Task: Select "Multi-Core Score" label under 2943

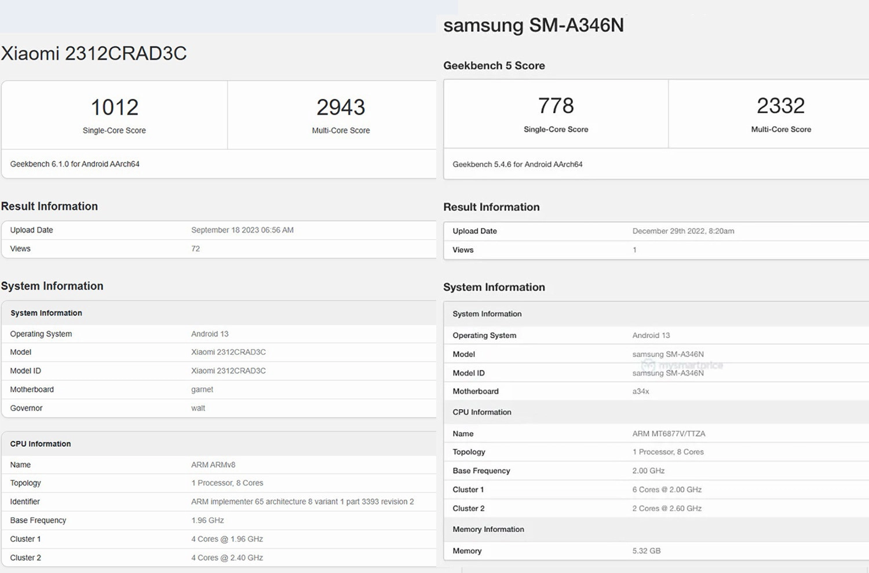Action: (x=341, y=131)
